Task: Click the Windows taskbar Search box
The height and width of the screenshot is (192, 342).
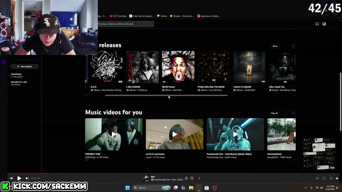Action: tap(151, 188)
